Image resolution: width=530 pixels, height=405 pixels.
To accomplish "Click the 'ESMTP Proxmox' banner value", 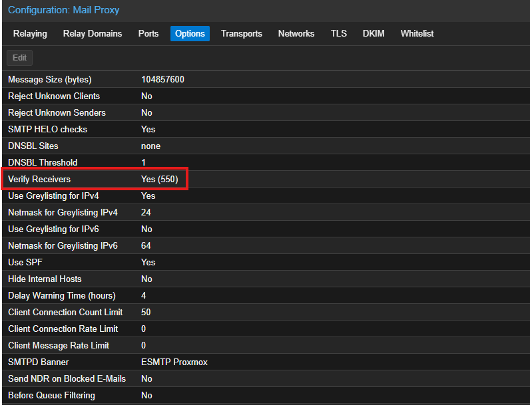I will pos(174,362).
